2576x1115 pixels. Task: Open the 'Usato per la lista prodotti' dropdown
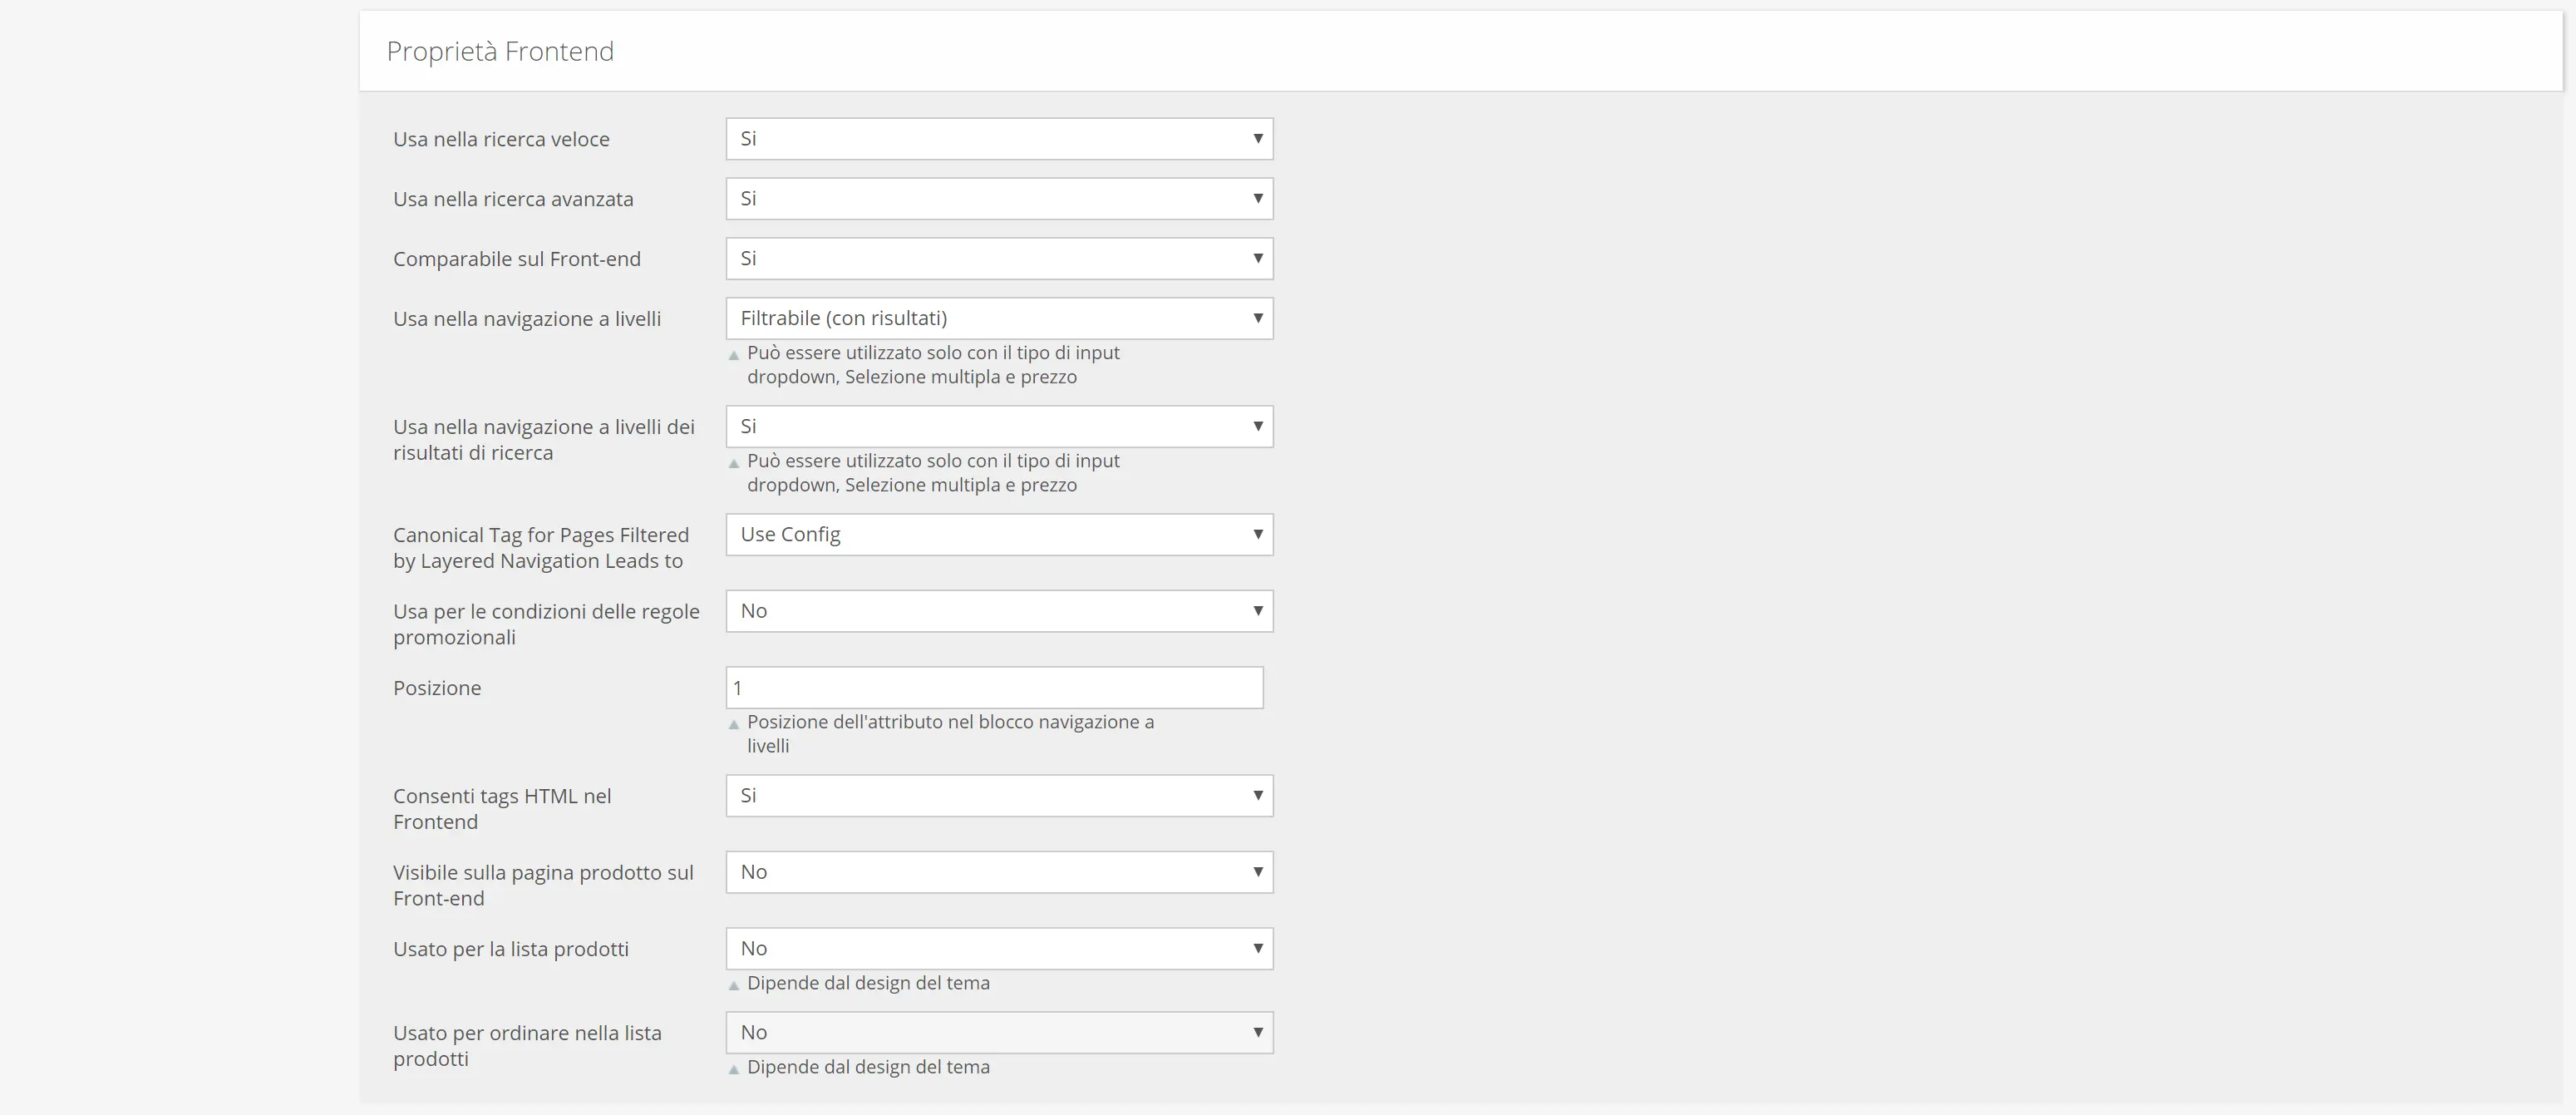tap(999, 949)
